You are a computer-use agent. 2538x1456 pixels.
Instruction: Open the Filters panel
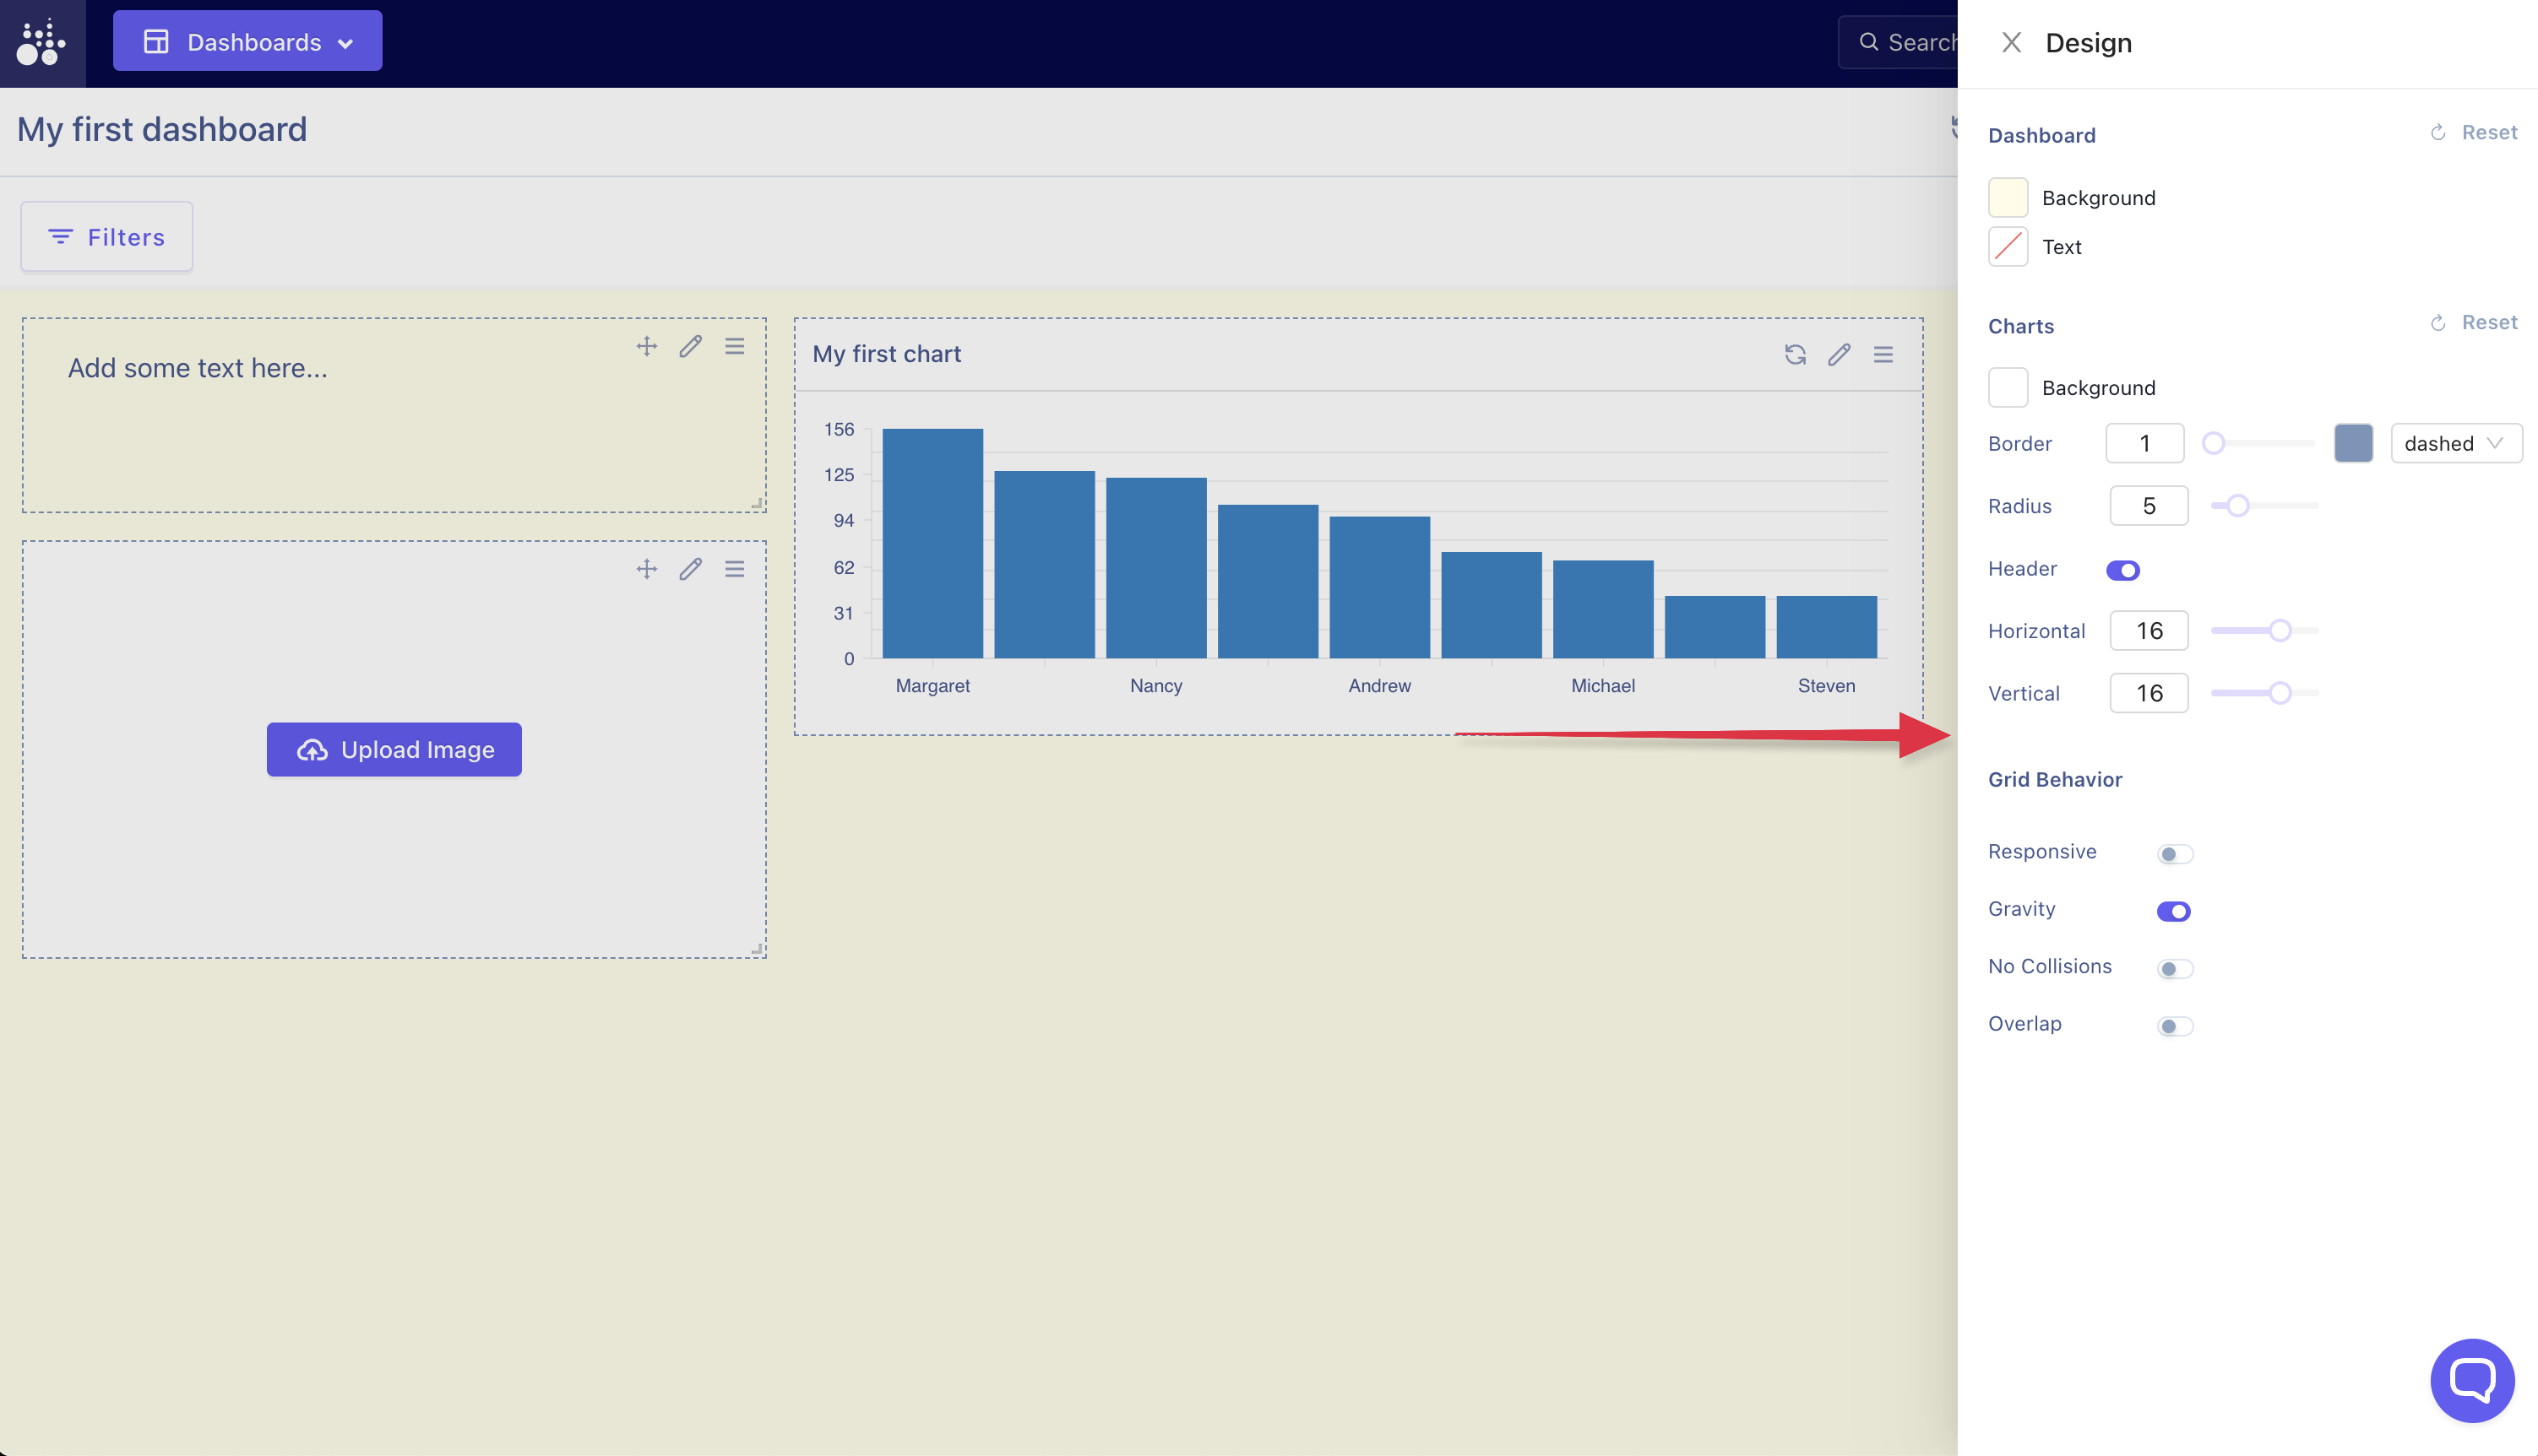point(106,237)
